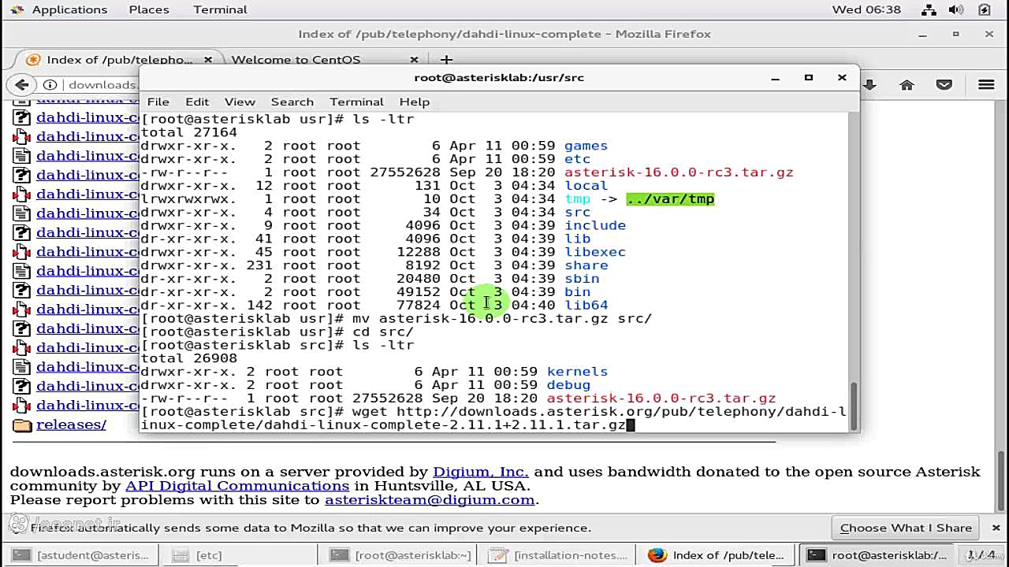The height and width of the screenshot is (567, 1009).
Task: Open the volume speaker icon in top bar
Action: 956,9
